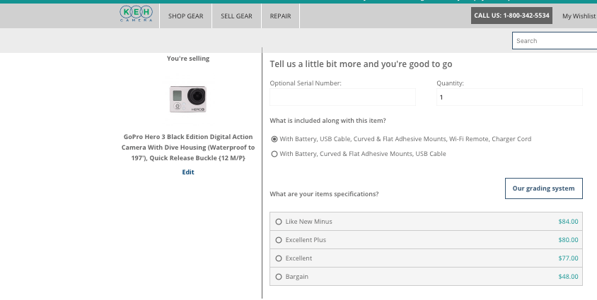The width and height of the screenshot is (597, 300).
Task: Focus the Search field
Action: (555, 41)
